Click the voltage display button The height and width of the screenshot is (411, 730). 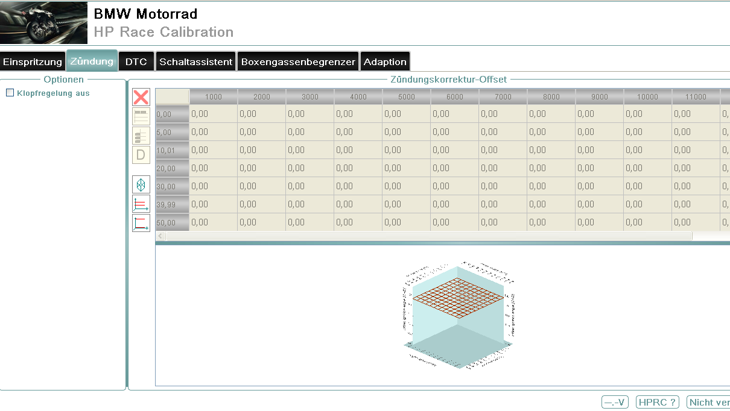tap(615, 403)
